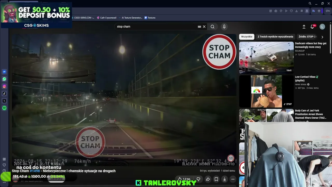Image resolution: width=332 pixels, height=187 pixels.
Task: Click the page vertical scrollbar
Action: pyautogui.click(x=330, y=39)
